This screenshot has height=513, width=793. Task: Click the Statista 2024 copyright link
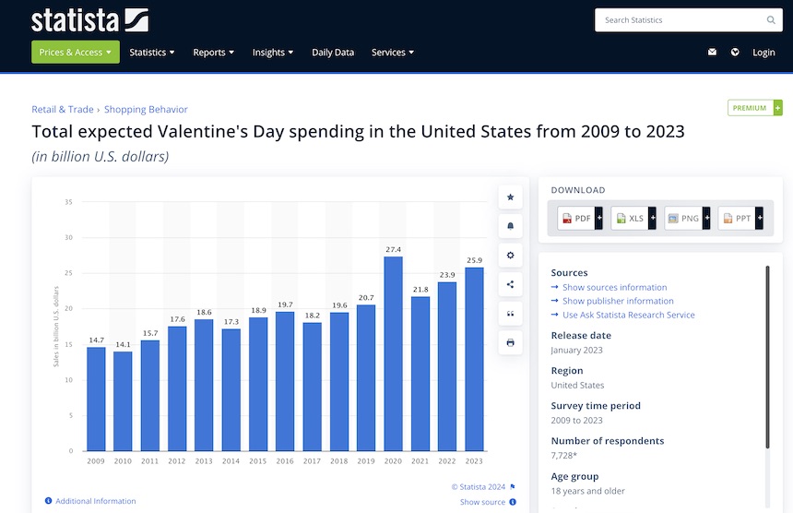pyautogui.click(x=479, y=486)
